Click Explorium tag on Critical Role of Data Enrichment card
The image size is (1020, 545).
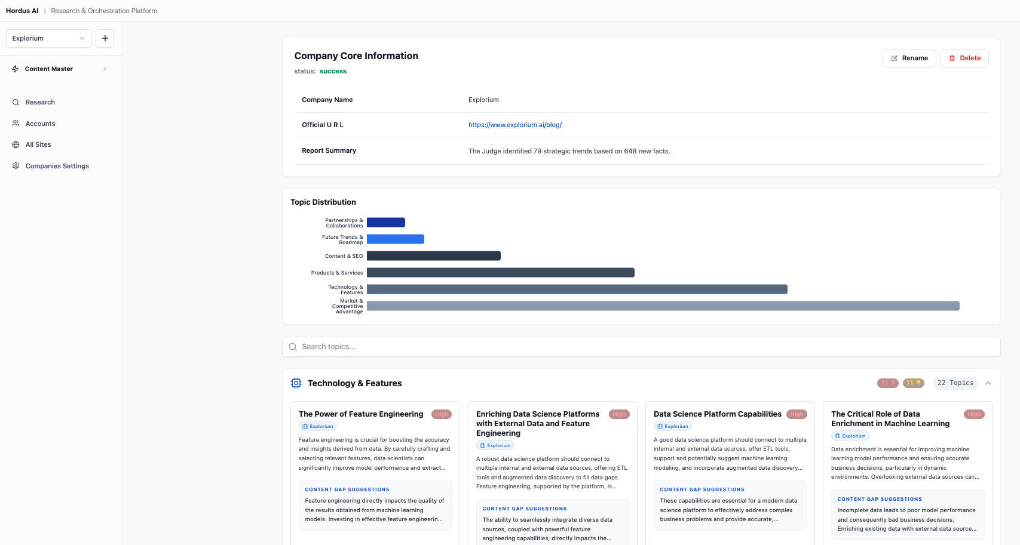click(850, 436)
